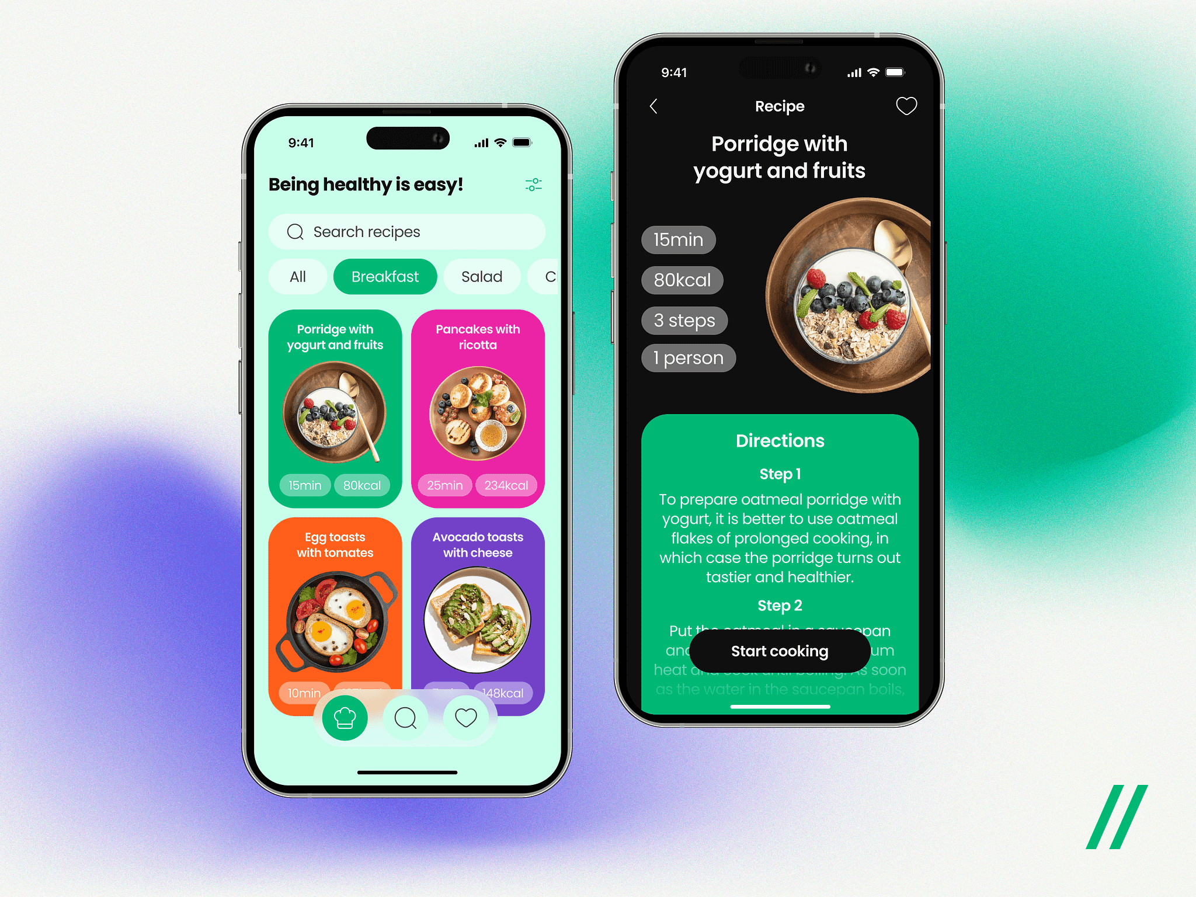Tap the filter sliders icon on home
1196x897 pixels.
[534, 185]
